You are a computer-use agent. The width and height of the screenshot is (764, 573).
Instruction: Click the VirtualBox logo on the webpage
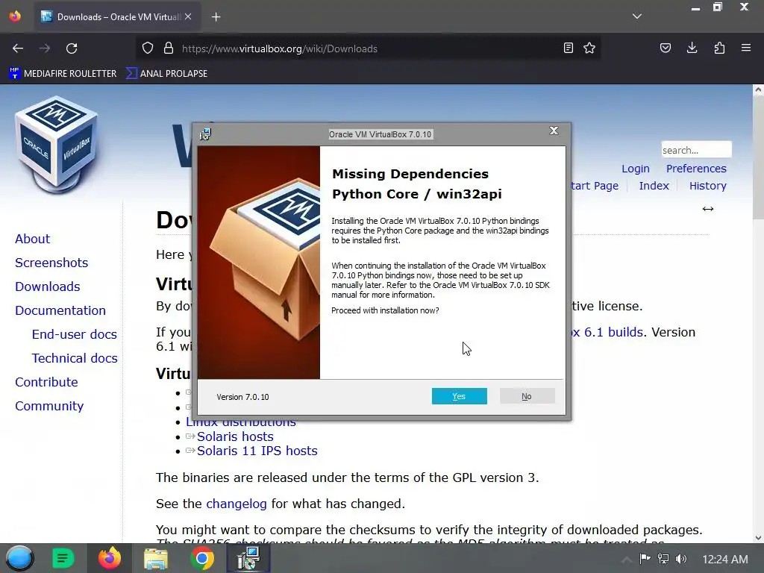[57, 145]
